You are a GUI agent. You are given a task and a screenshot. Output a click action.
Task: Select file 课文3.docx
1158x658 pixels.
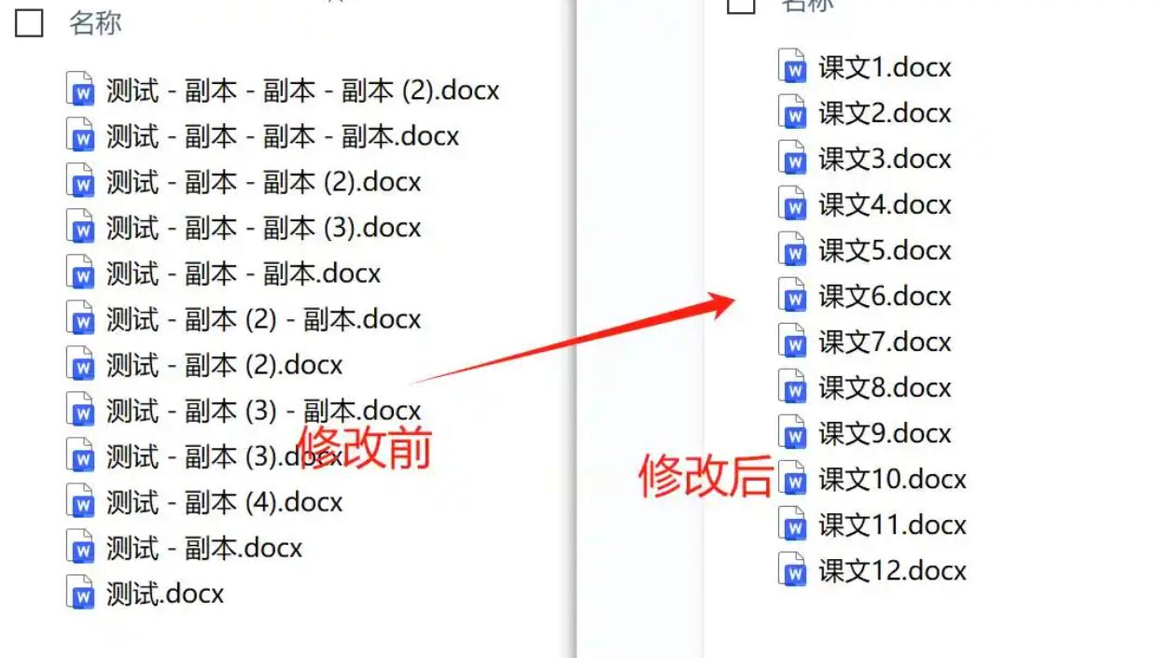[865, 159]
